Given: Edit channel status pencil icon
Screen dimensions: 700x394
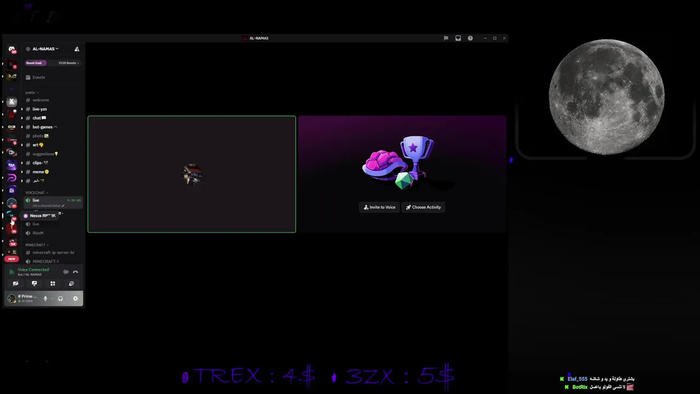Looking at the screenshot, I should tap(63, 206).
